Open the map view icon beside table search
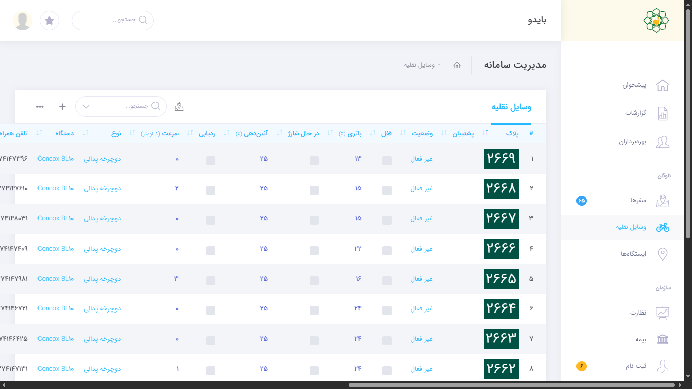692x389 pixels. point(179,106)
